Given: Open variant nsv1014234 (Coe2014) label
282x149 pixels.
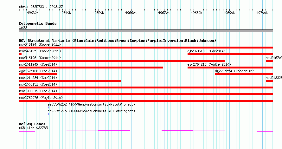Looking at the screenshot, I should tap(38, 78).
